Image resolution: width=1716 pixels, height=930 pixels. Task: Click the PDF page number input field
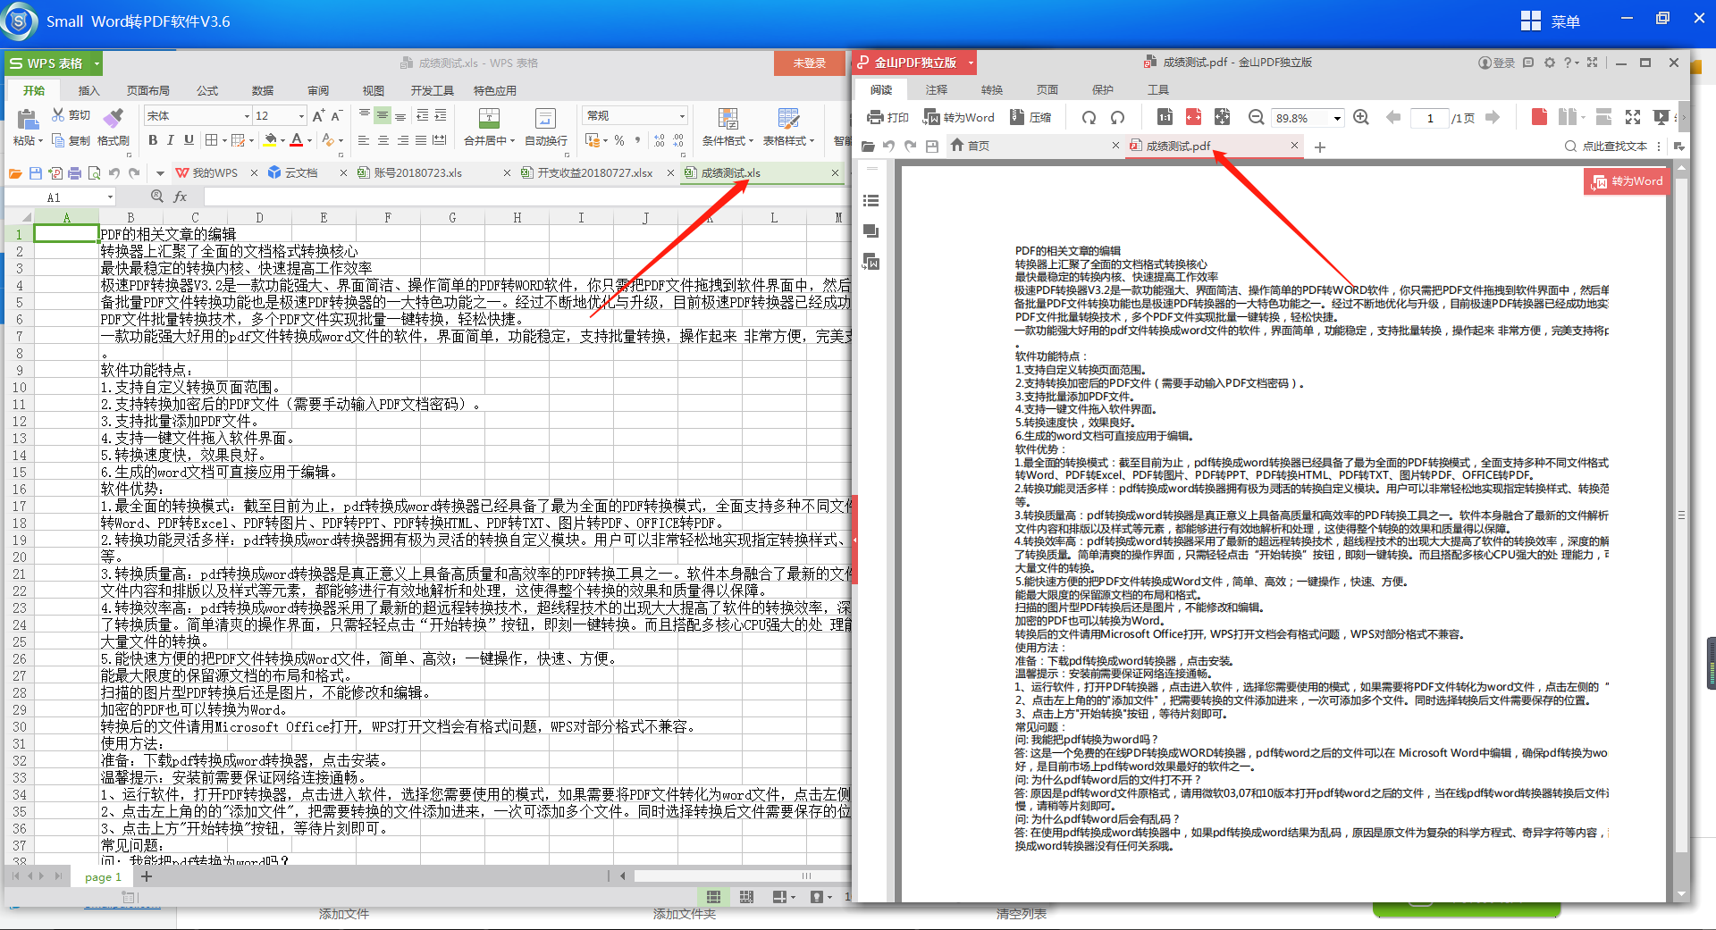tap(1430, 118)
